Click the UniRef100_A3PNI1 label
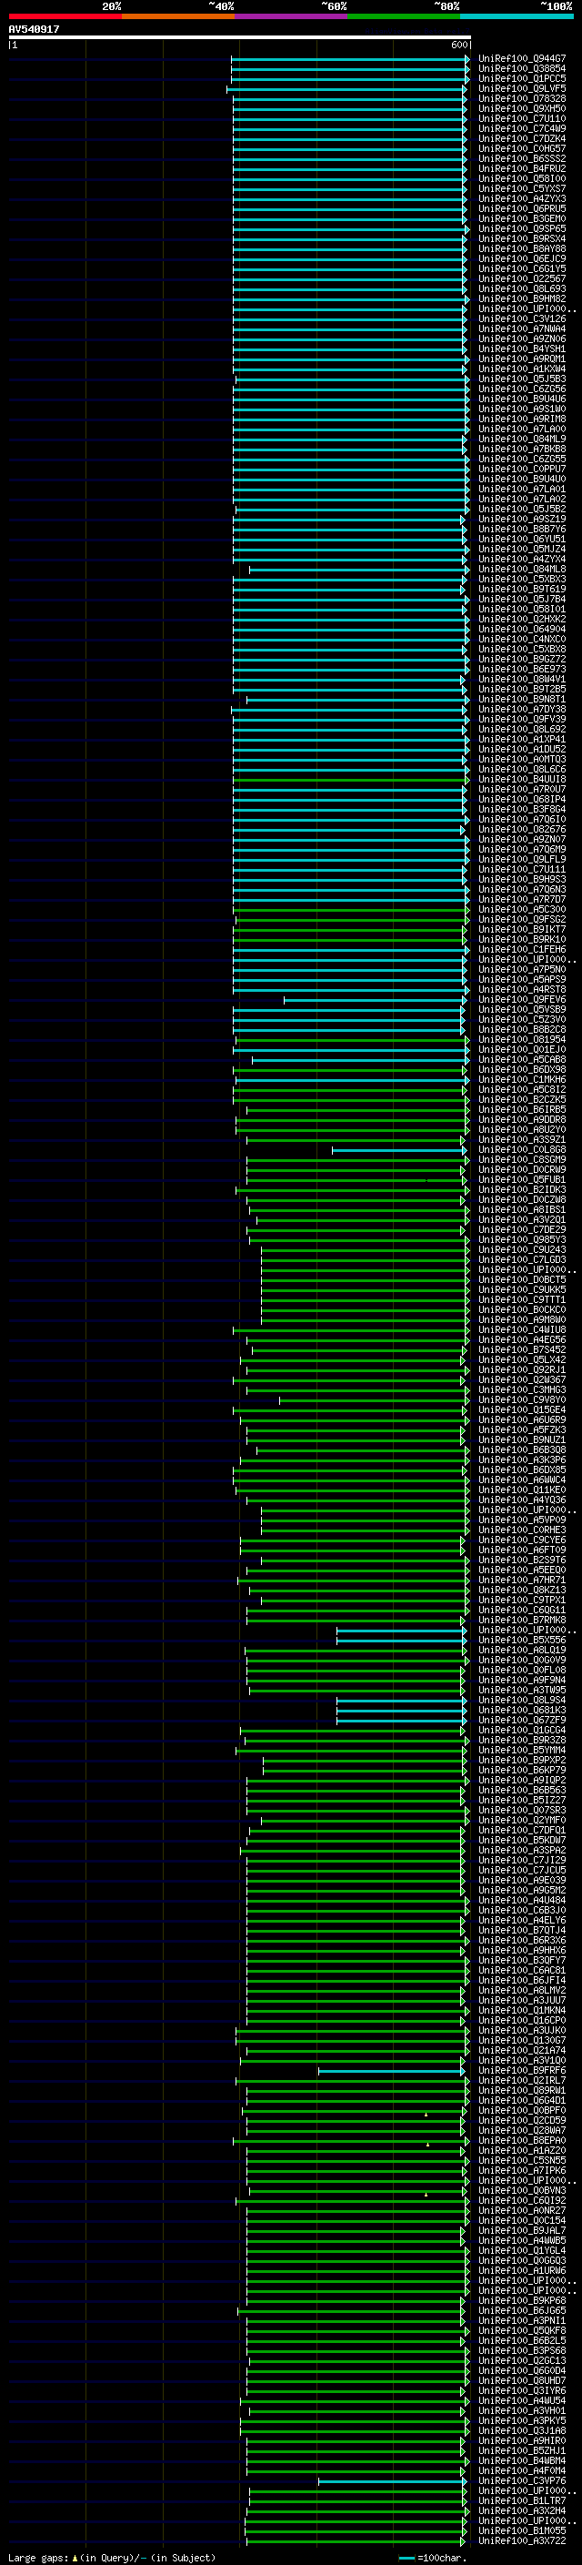 (x=522, y=2321)
